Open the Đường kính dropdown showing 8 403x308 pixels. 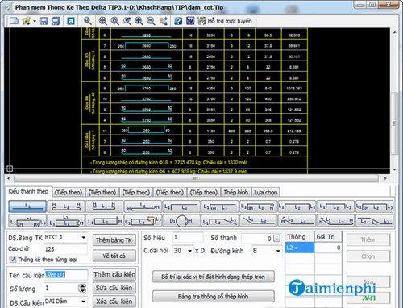click(278, 251)
